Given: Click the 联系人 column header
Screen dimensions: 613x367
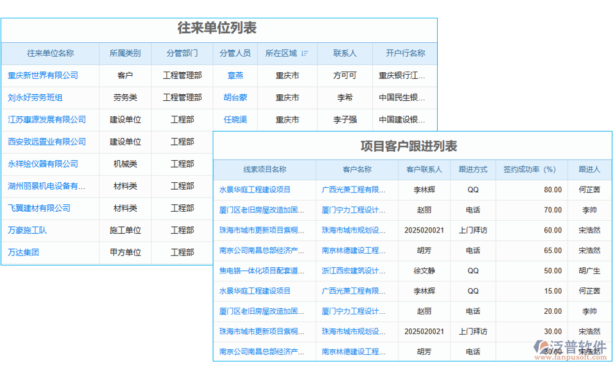Looking at the screenshot, I should tap(345, 54).
